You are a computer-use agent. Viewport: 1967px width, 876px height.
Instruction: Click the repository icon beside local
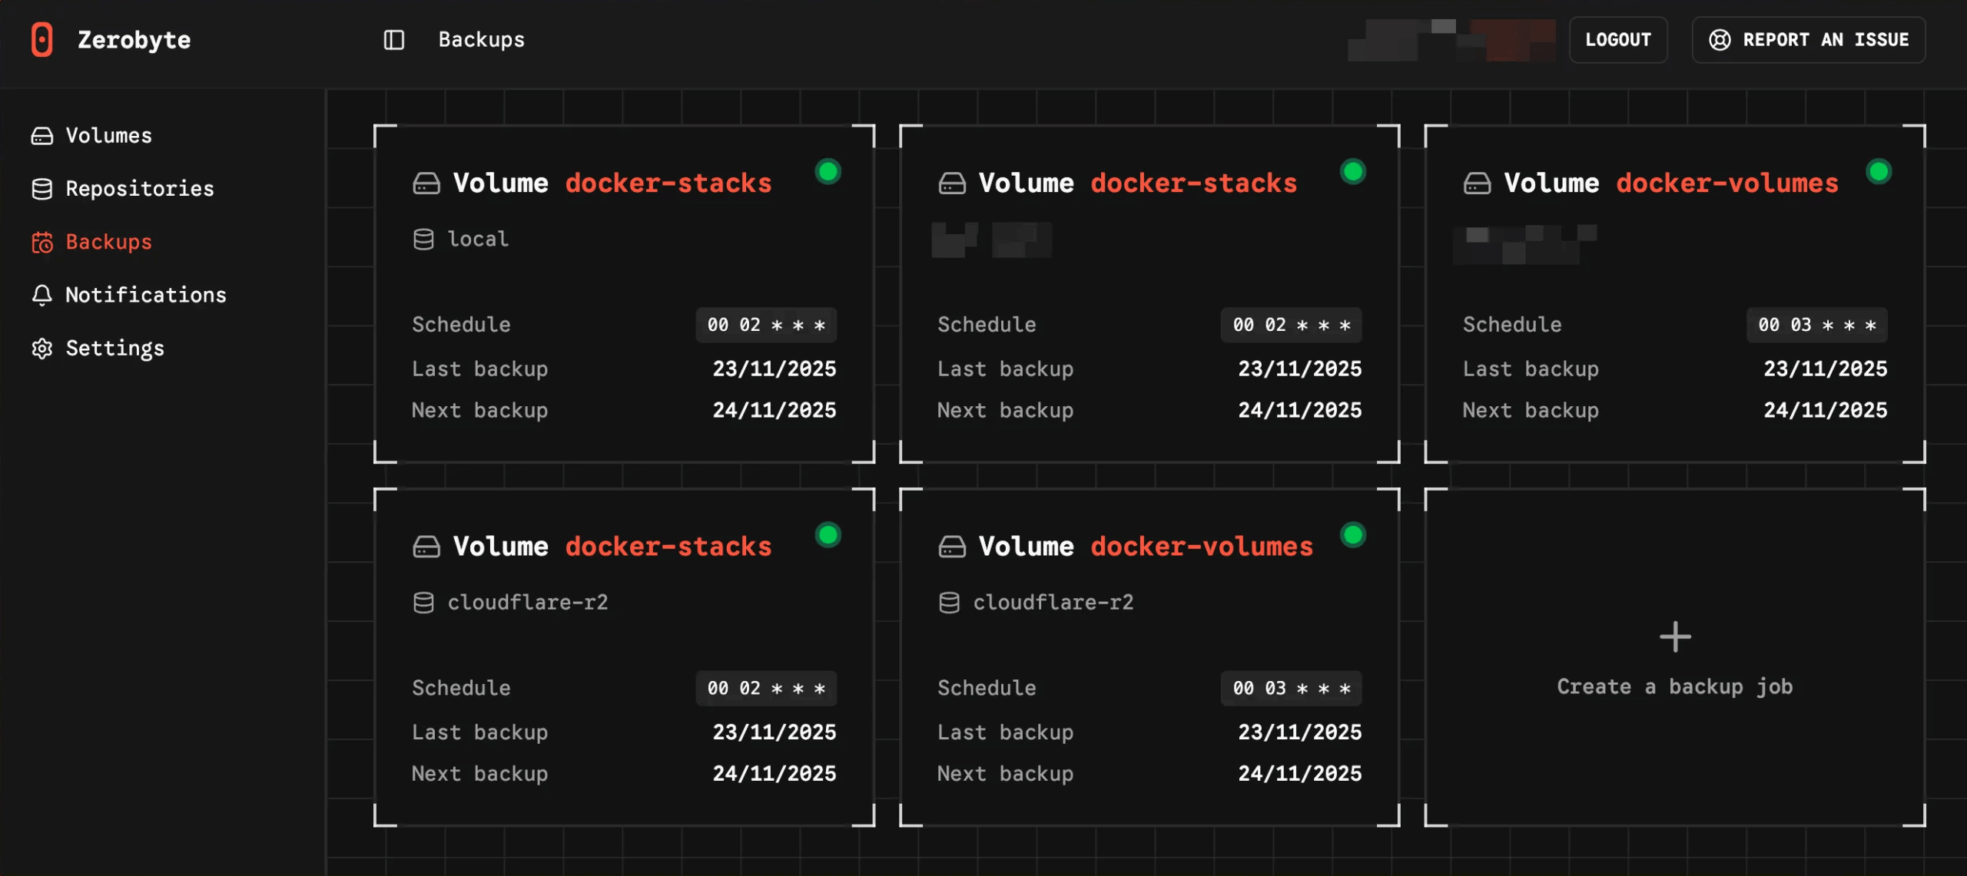[423, 240]
